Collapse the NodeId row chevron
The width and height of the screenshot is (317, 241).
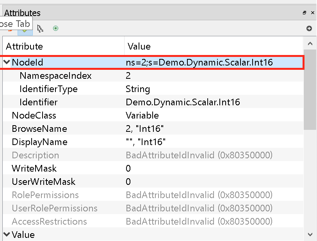7,62
